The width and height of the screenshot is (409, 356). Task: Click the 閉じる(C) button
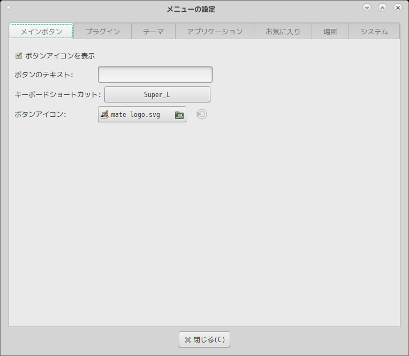(x=205, y=339)
